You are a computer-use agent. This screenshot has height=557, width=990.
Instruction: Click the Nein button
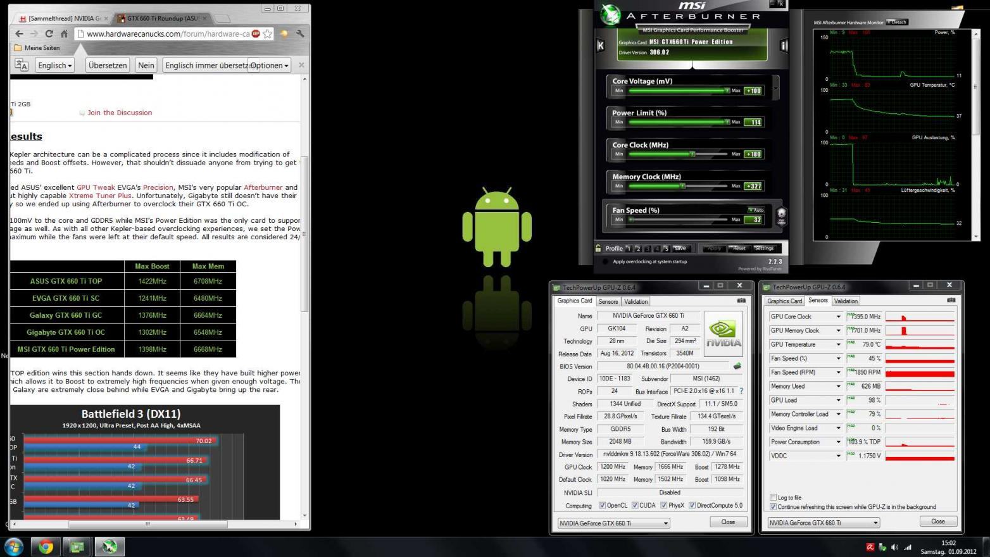coord(146,65)
